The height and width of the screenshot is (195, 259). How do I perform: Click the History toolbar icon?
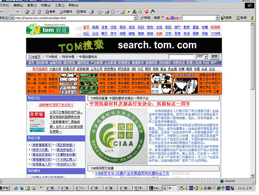tap(91, 12)
